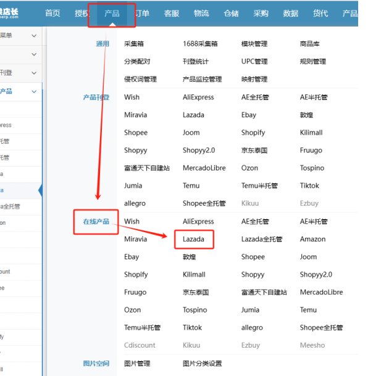This screenshot has width=381, height=376.
Task: Select allegro under 产品刊登
Action: tap(135, 203)
